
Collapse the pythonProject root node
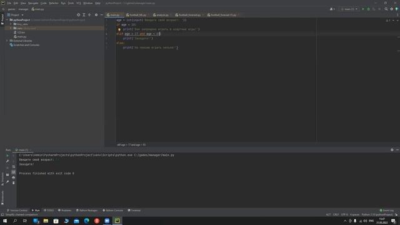[x=7, y=20]
